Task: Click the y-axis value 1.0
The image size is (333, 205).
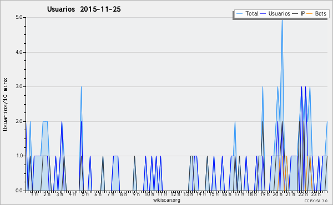Action: (19, 156)
